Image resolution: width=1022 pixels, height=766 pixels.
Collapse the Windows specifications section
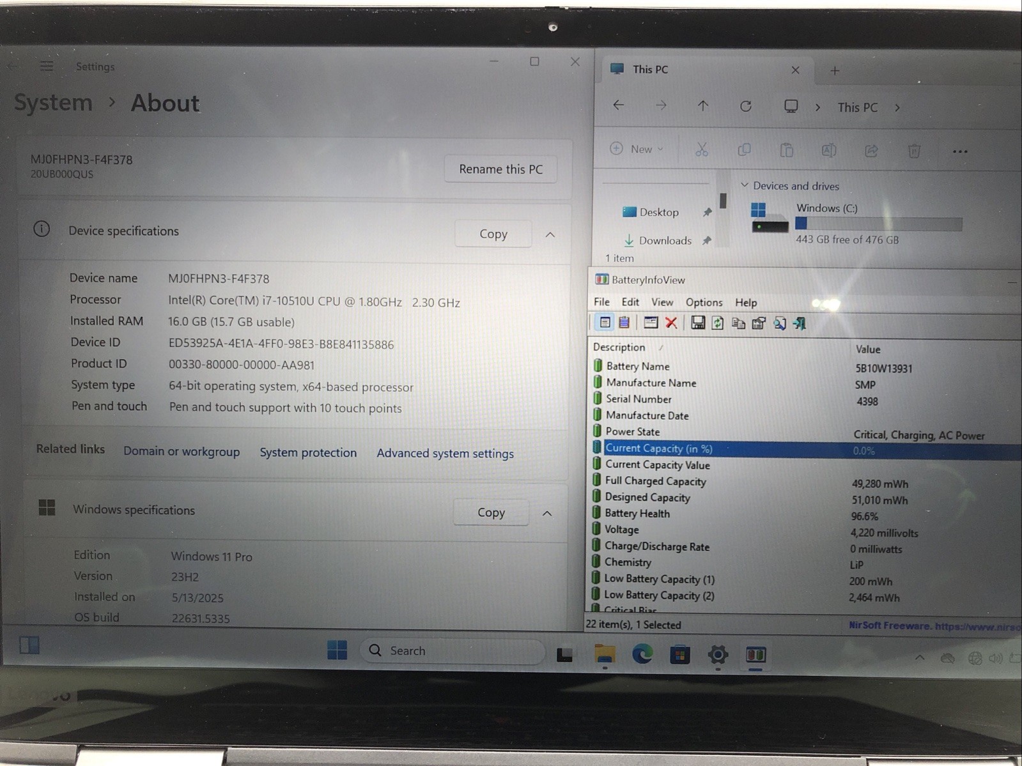click(x=547, y=513)
